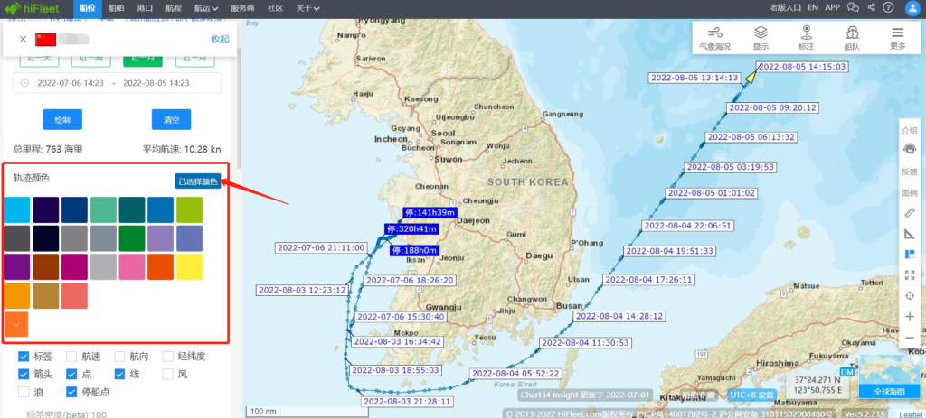
Task: Pick the yellow track color swatch
Action: coord(189,267)
